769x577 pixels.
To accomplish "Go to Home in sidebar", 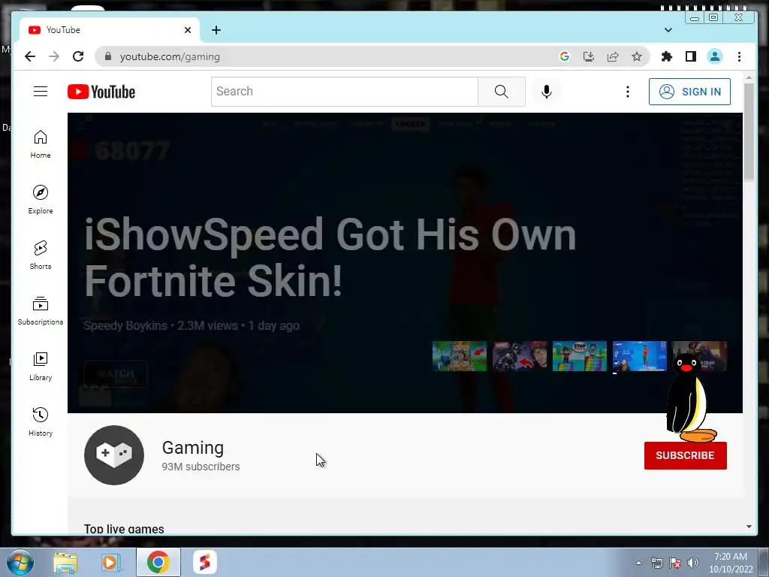I will (41, 144).
